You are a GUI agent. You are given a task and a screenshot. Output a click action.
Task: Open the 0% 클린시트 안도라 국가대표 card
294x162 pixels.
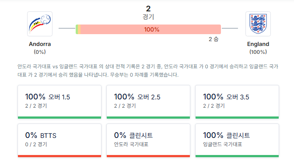(x=148, y=141)
